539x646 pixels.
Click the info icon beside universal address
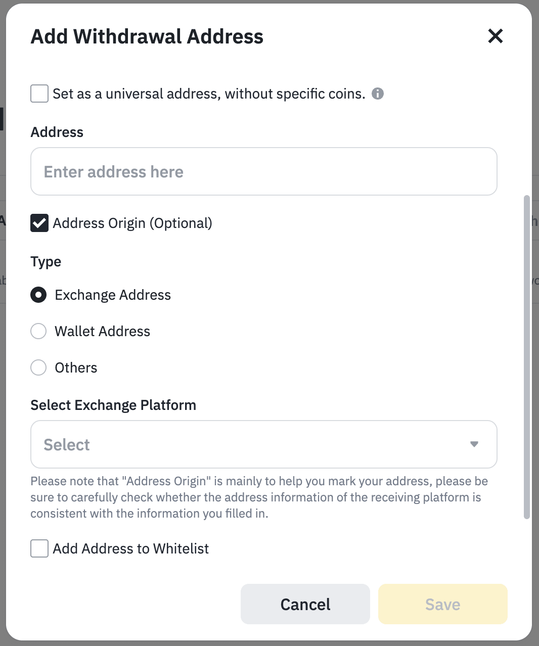pos(378,94)
